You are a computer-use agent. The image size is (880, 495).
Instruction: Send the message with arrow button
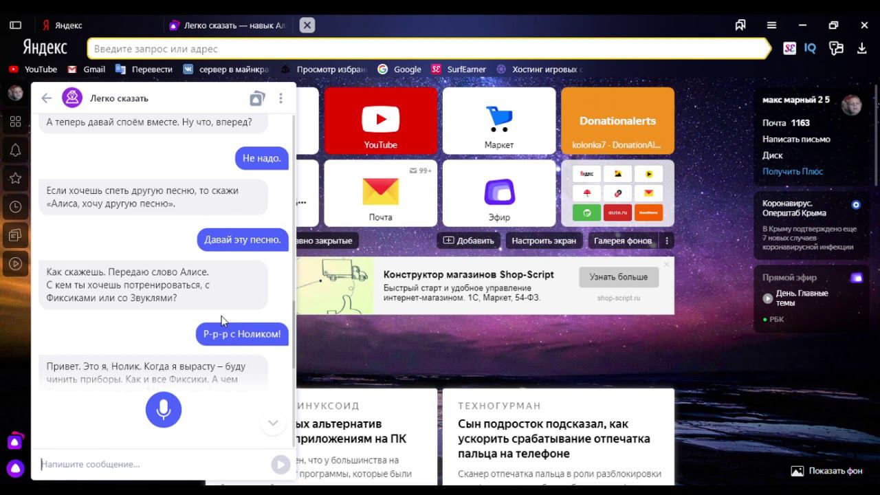click(280, 465)
